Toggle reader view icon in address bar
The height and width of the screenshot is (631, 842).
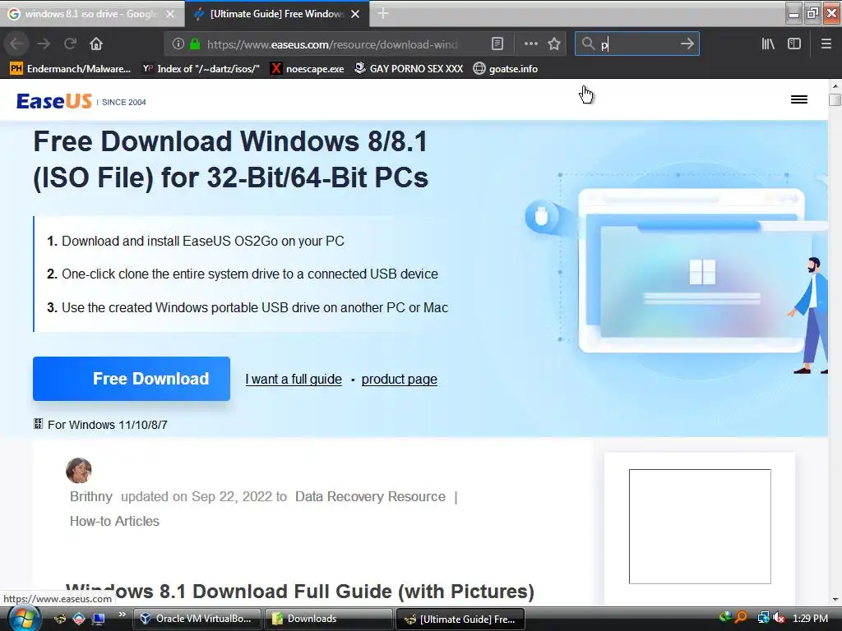(497, 44)
